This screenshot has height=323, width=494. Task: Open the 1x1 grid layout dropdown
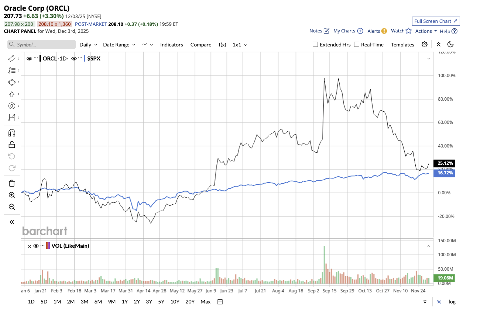pos(240,45)
